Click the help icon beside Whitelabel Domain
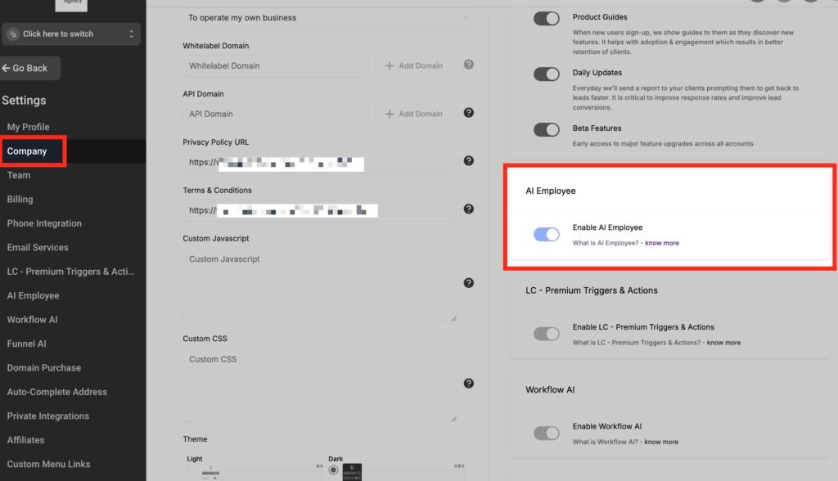Viewport: 838px width, 481px height. point(468,64)
